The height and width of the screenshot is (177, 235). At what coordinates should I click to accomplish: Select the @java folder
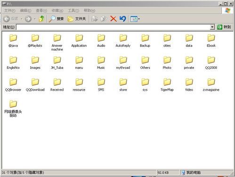click(13, 41)
